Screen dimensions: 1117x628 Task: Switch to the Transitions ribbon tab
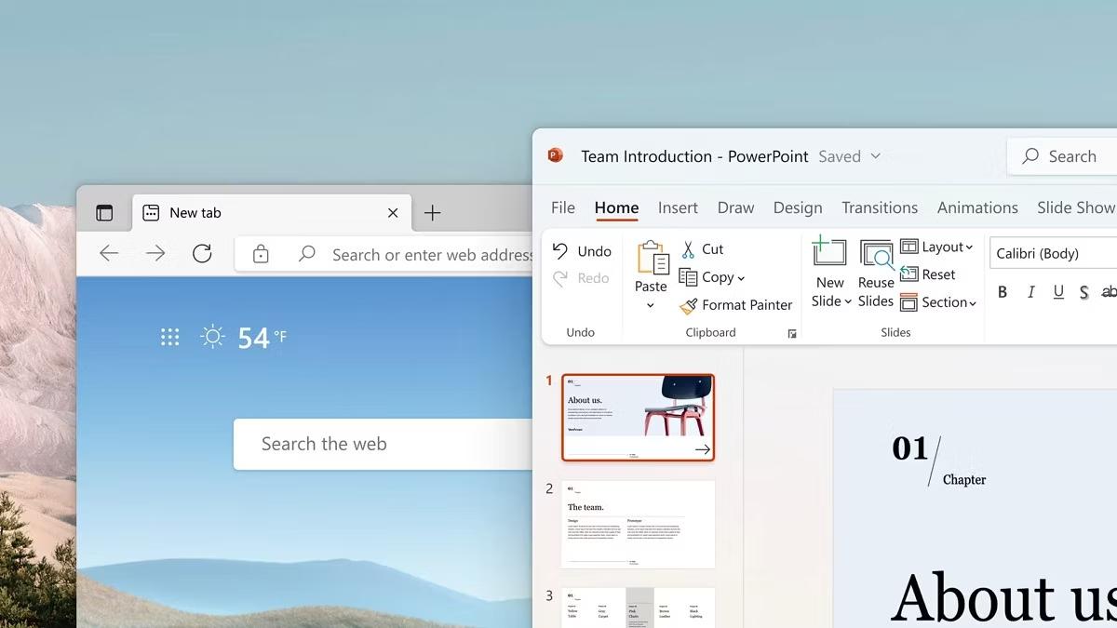(879, 207)
